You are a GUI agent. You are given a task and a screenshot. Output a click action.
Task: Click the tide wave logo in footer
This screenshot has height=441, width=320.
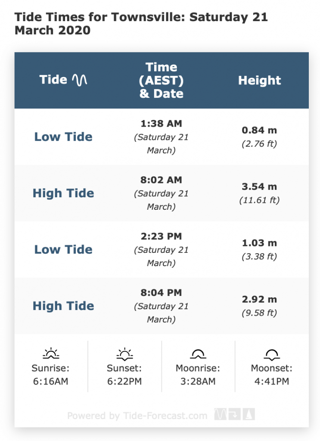click(x=221, y=415)
